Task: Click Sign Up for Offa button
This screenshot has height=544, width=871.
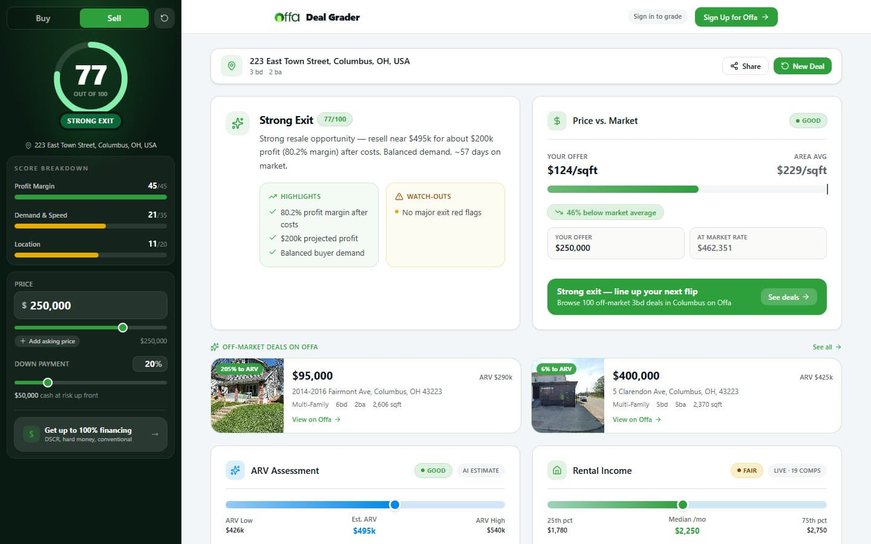Action: [x=736, y=17]
